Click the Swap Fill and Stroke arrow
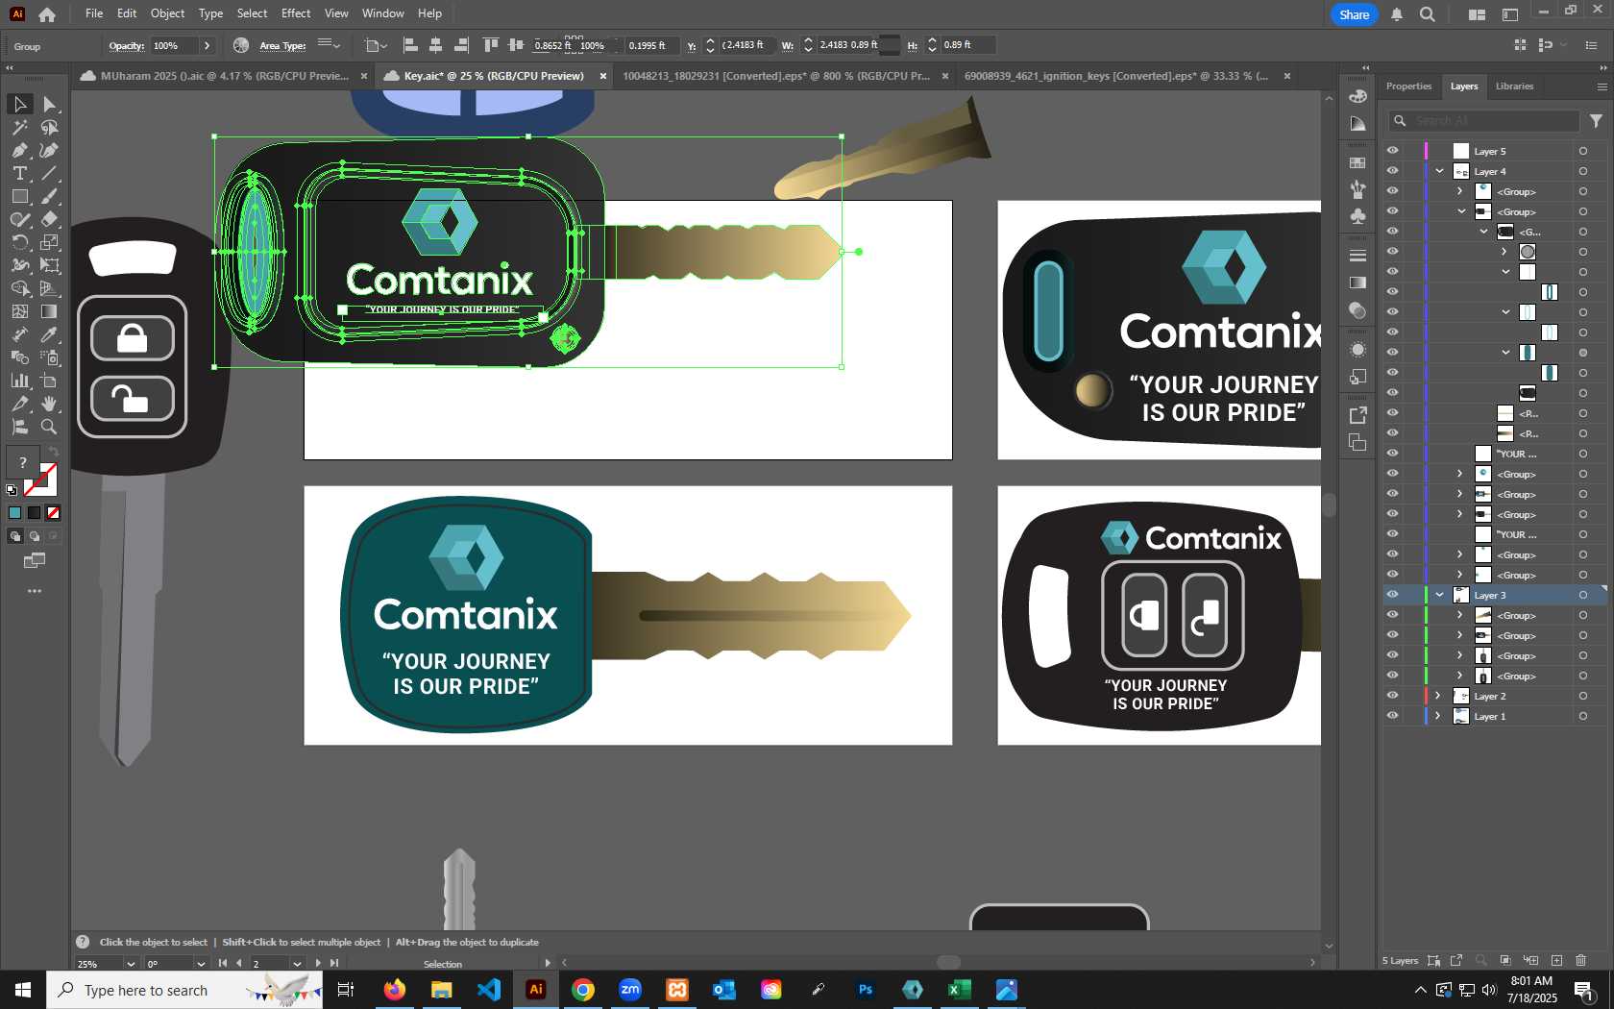Screen dimensions: 1614x1009 point(54,453)
